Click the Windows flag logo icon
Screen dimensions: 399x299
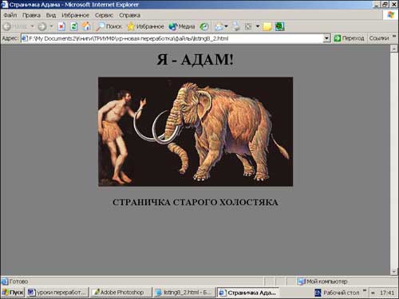pyautogui.click(x=390, y=15)
